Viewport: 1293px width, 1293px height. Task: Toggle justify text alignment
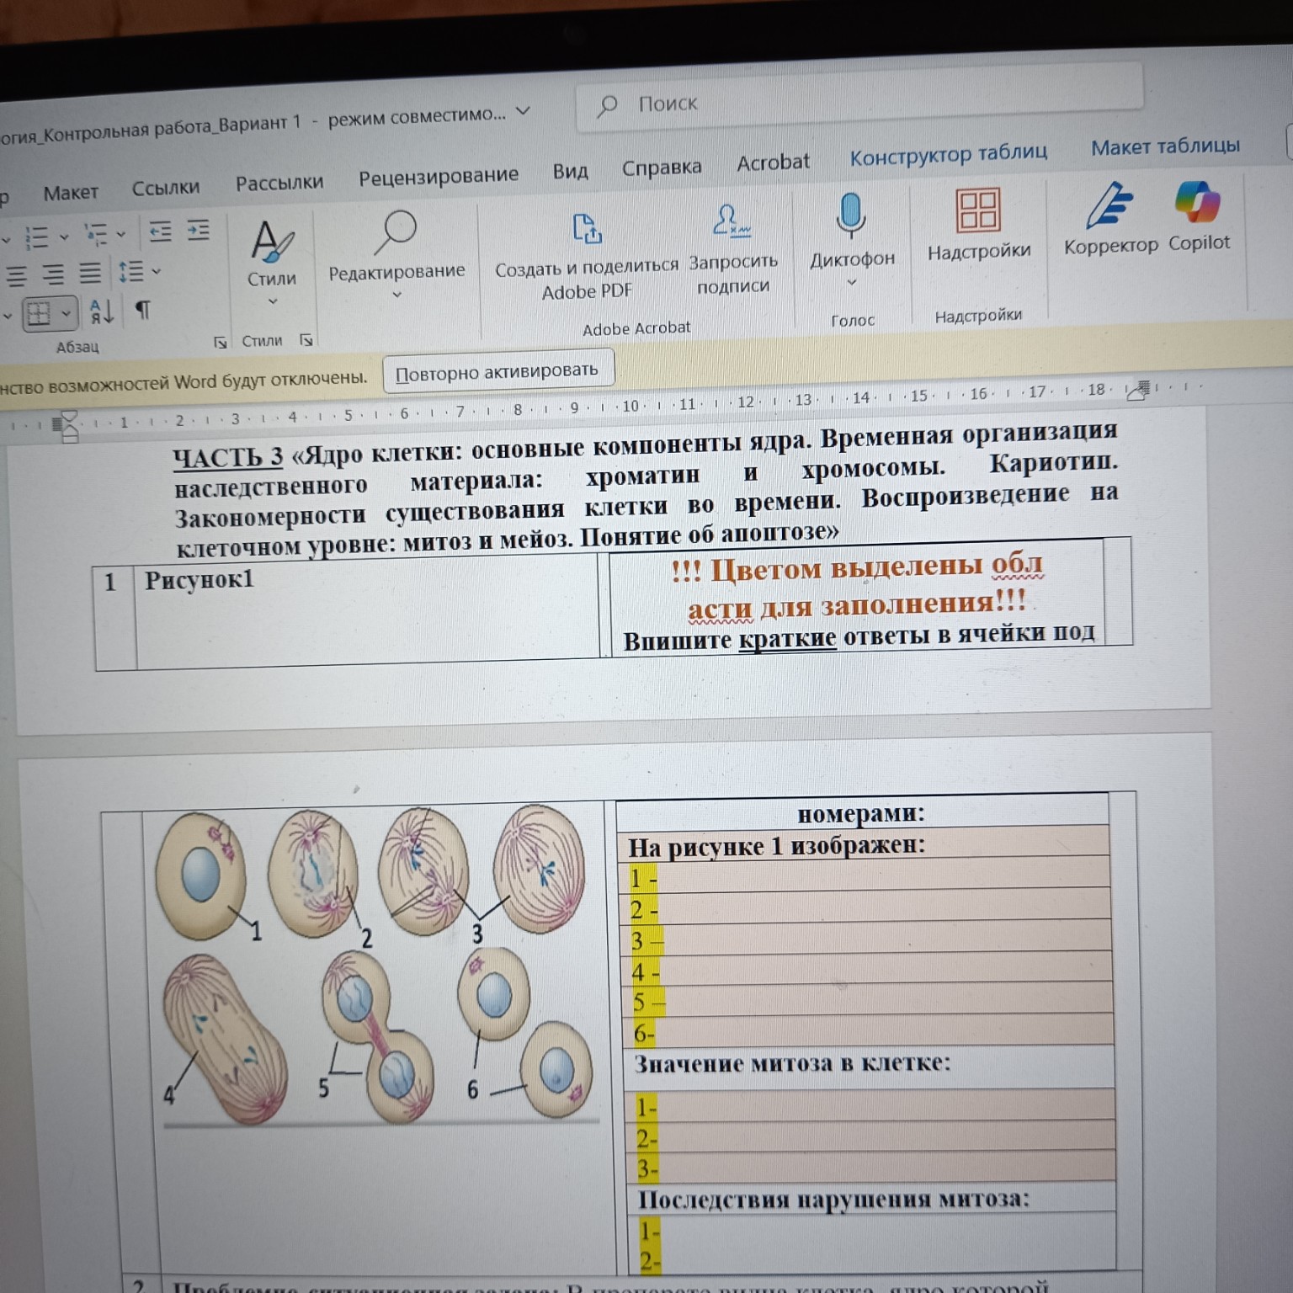pyautogui.click(x=90, y=273)
